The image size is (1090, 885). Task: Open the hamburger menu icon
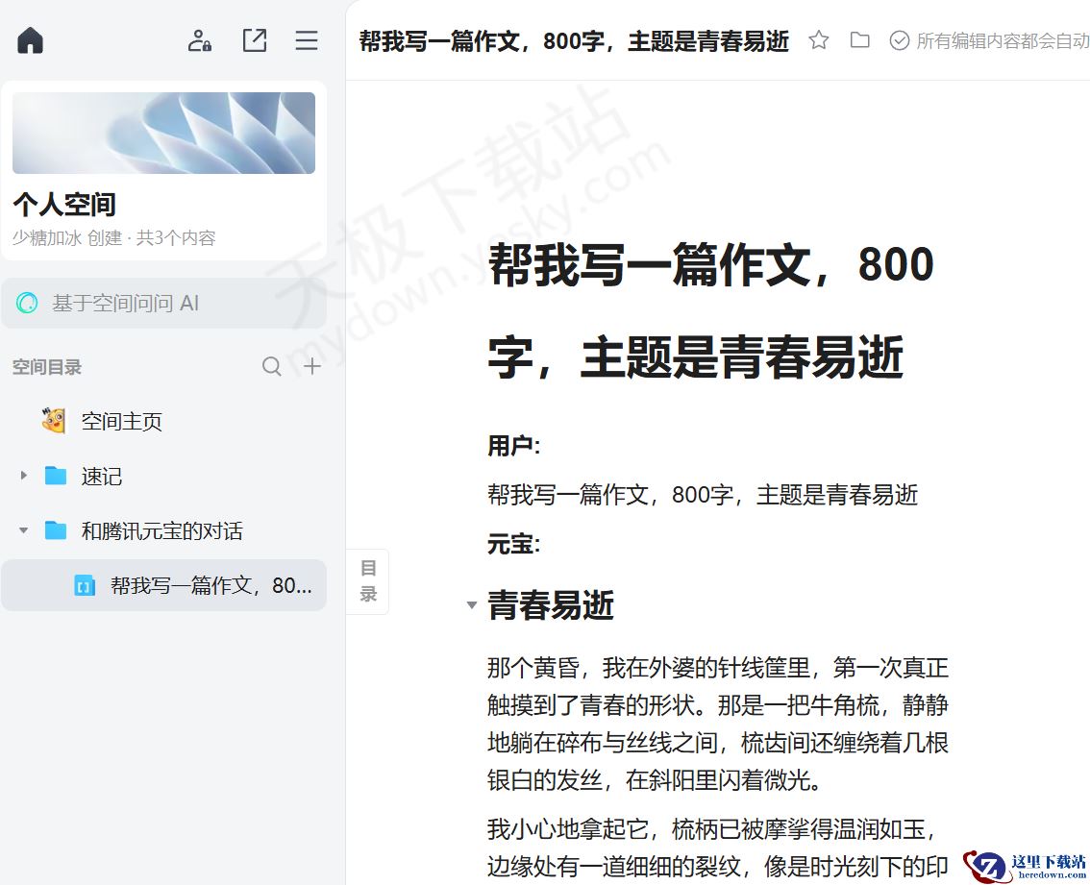(x=306, y=40)
